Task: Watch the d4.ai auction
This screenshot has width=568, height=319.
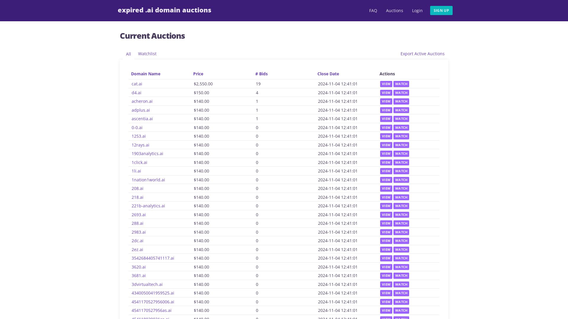Action: [401, 92]
